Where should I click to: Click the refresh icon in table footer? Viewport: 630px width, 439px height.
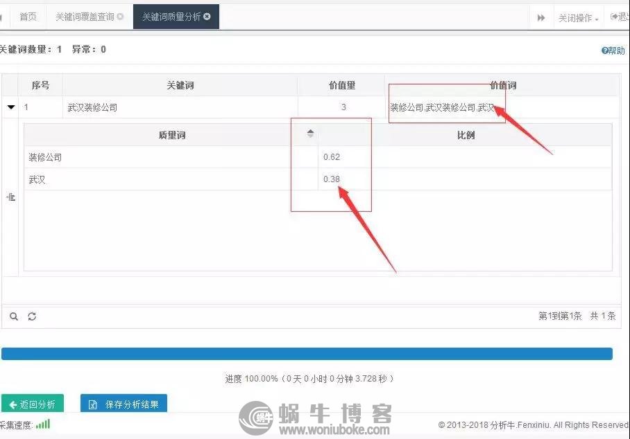[x=32, y=316]
